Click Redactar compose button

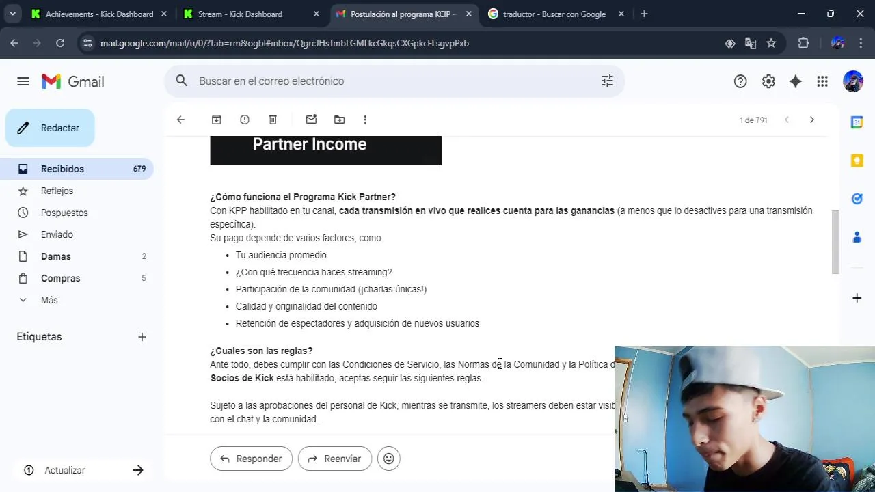click(x=50, y=128)
